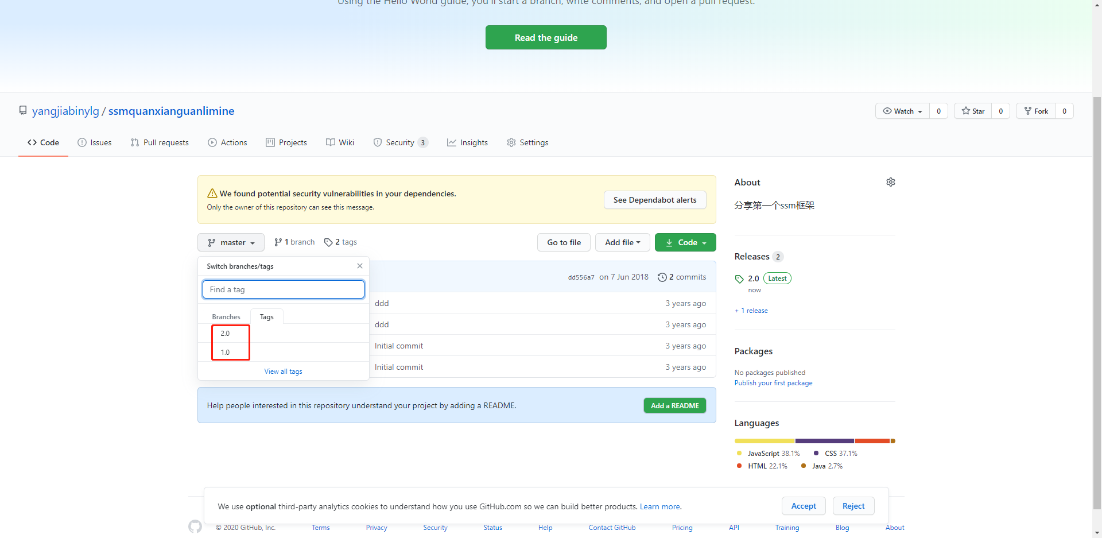This screenshot has height=538, width=1102.
Task: Click the JavaScript segment of language bar
Action: [765, 441]
